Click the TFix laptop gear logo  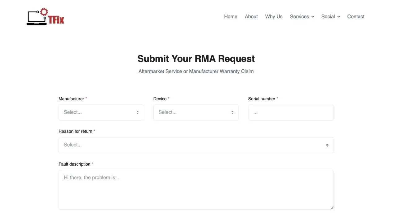point(45,17)
